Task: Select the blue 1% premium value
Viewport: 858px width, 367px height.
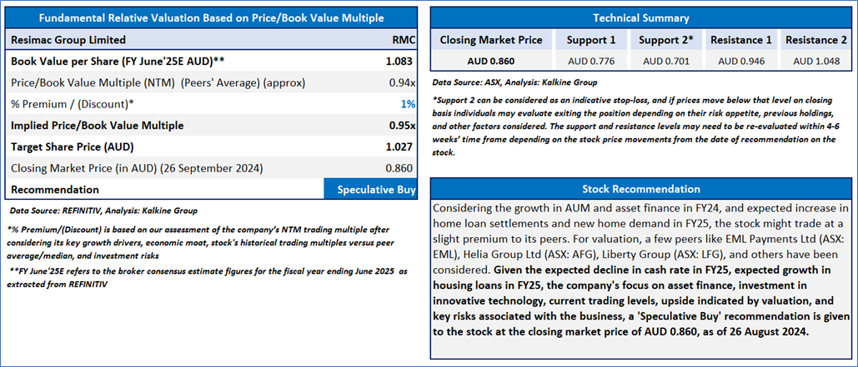Action: (407, 104)
